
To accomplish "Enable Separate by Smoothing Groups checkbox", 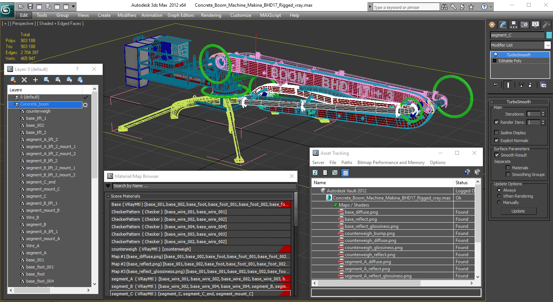I will point(508,174).
